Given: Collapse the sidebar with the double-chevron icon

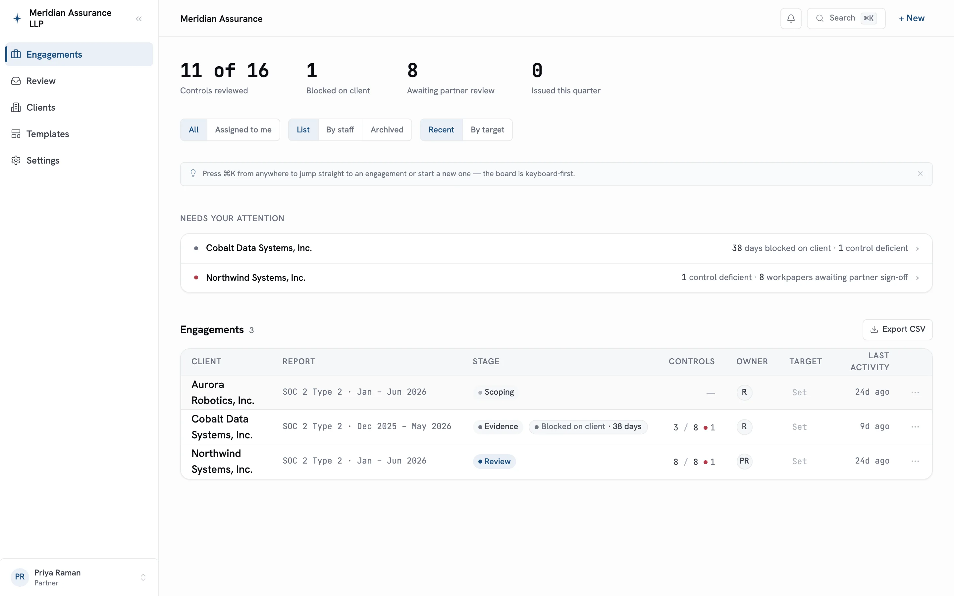Looking at the screenshot, I should [139, 19].
